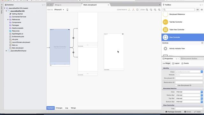The width and height of the screenshot is (204, 115).
Task: Open the tab list dropdown arrow
Action: 160,5
